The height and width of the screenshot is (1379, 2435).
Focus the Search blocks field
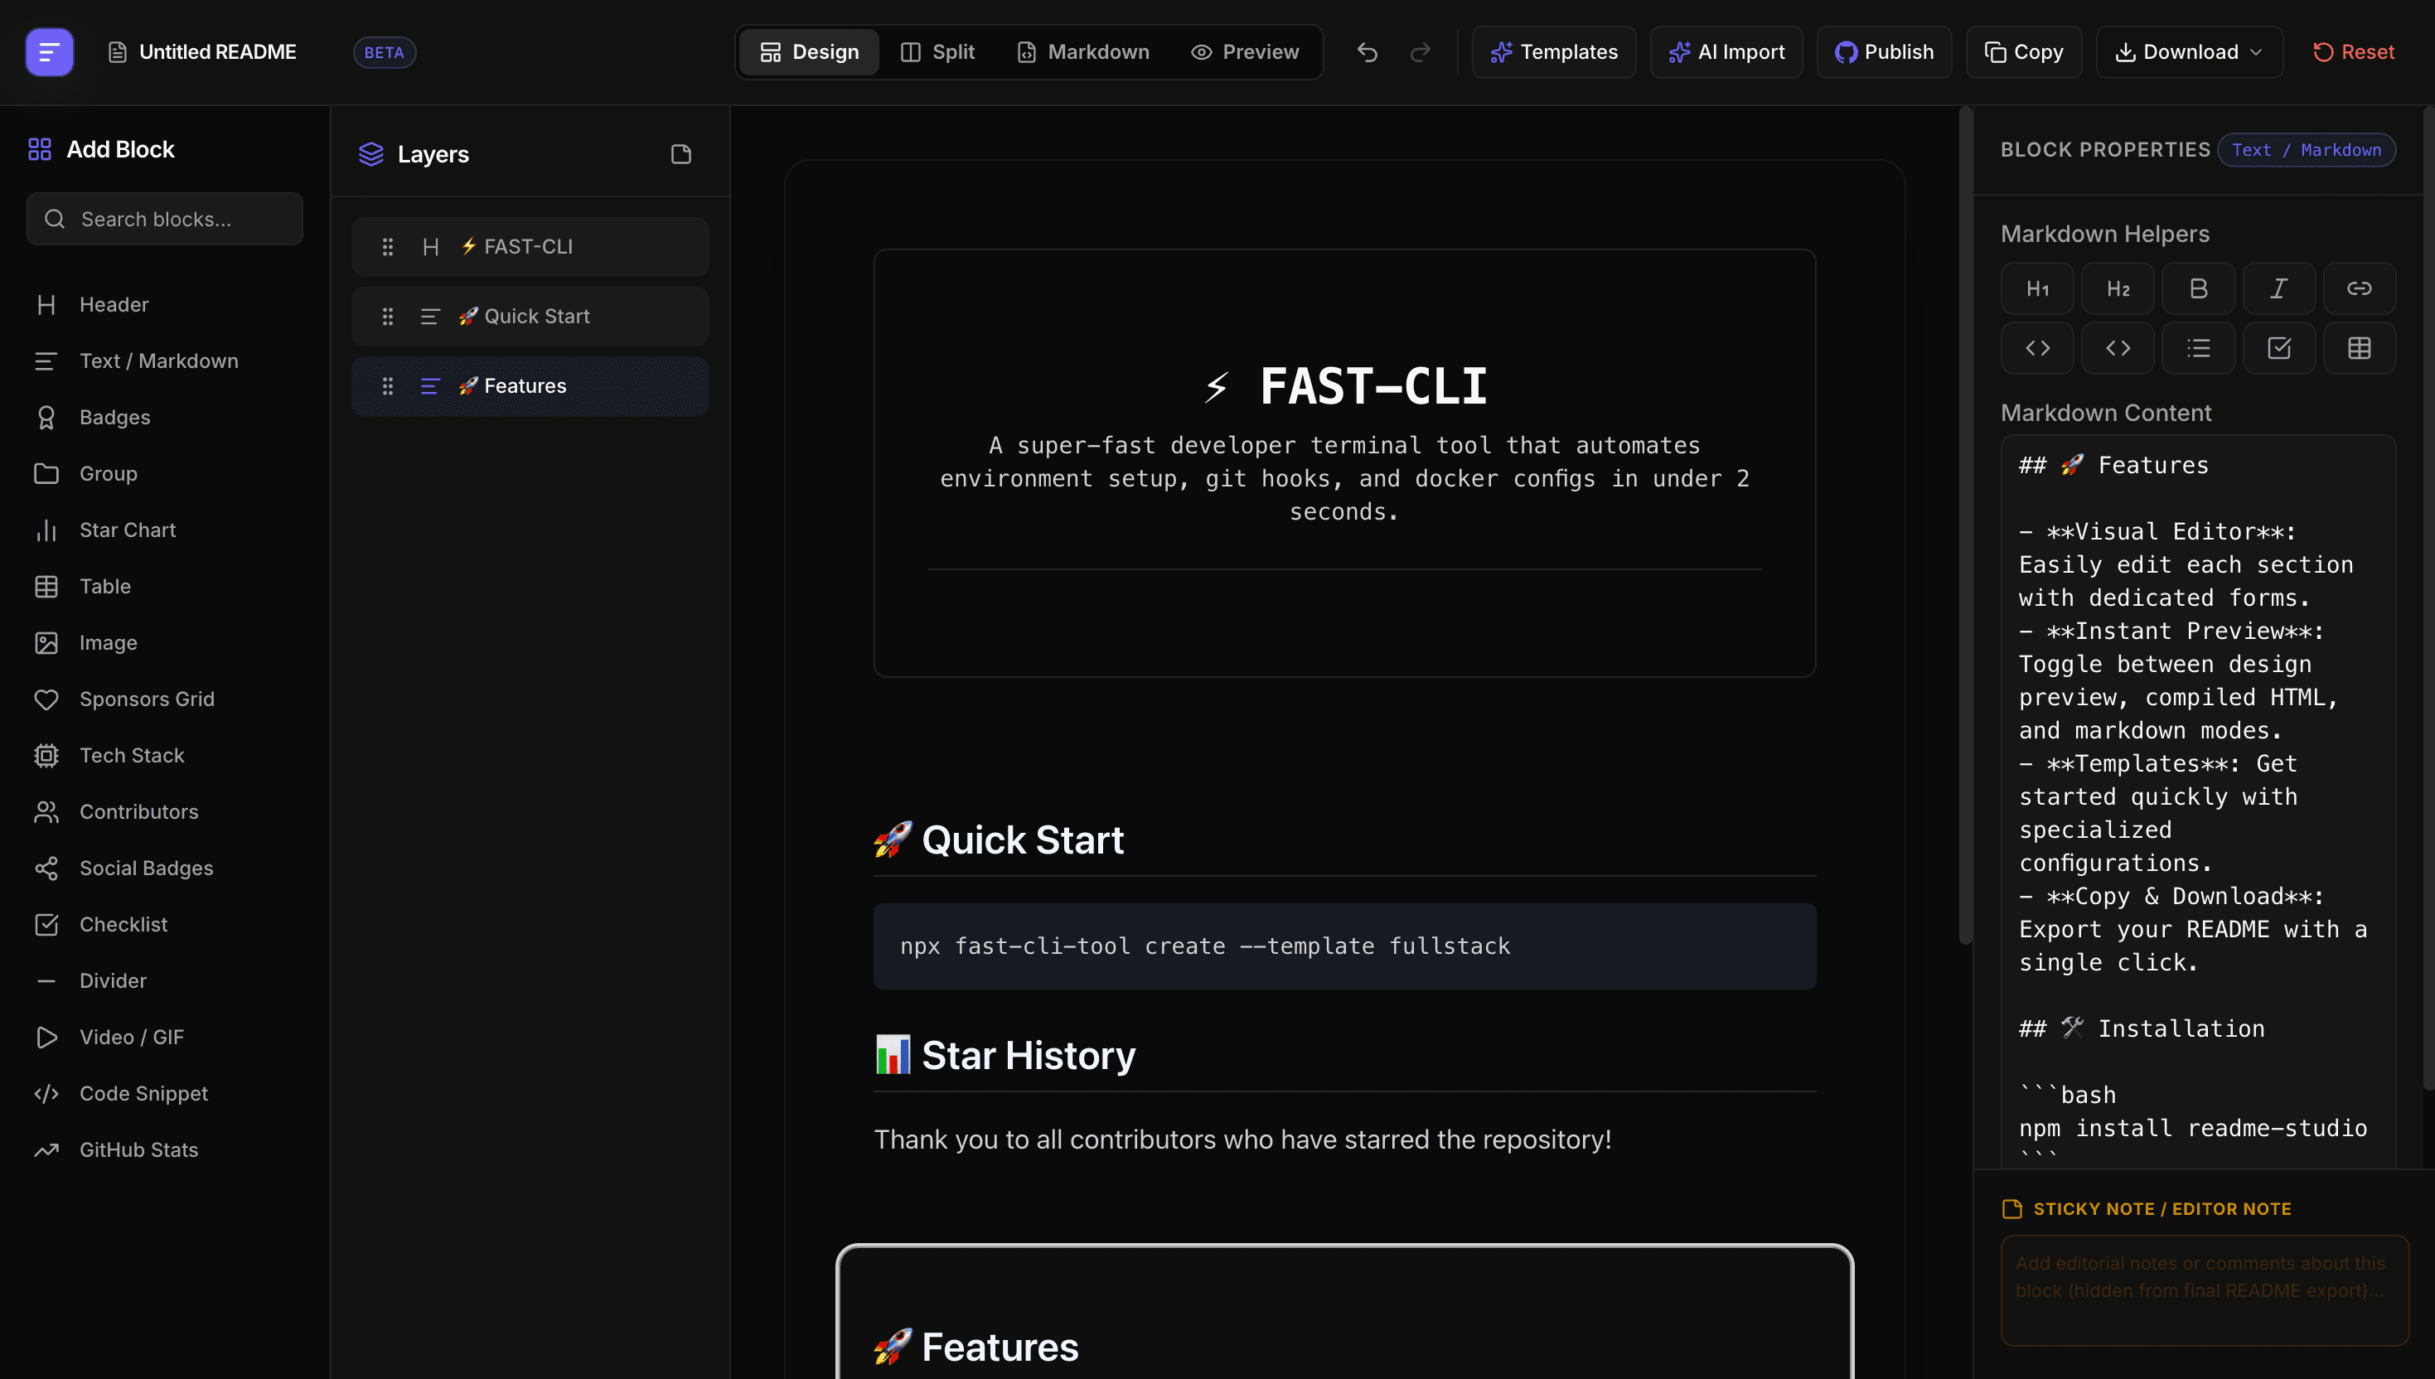click(165, 219)
